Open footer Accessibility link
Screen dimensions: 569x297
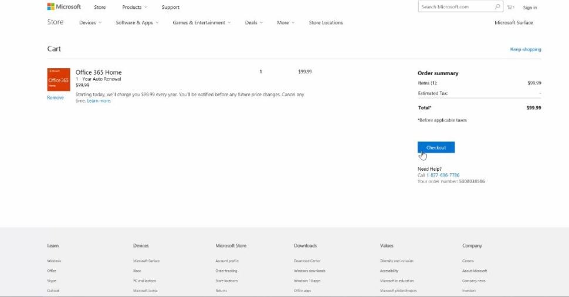[389, 271]
